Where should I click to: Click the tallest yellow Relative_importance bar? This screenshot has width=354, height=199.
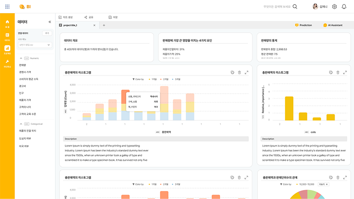click(289, 109)
